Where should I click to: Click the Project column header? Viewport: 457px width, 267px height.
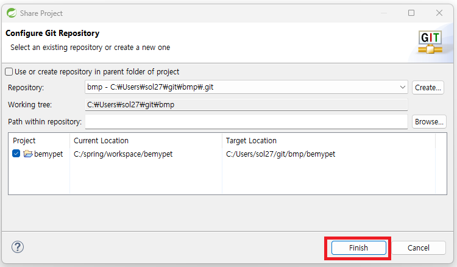(24, 140)
